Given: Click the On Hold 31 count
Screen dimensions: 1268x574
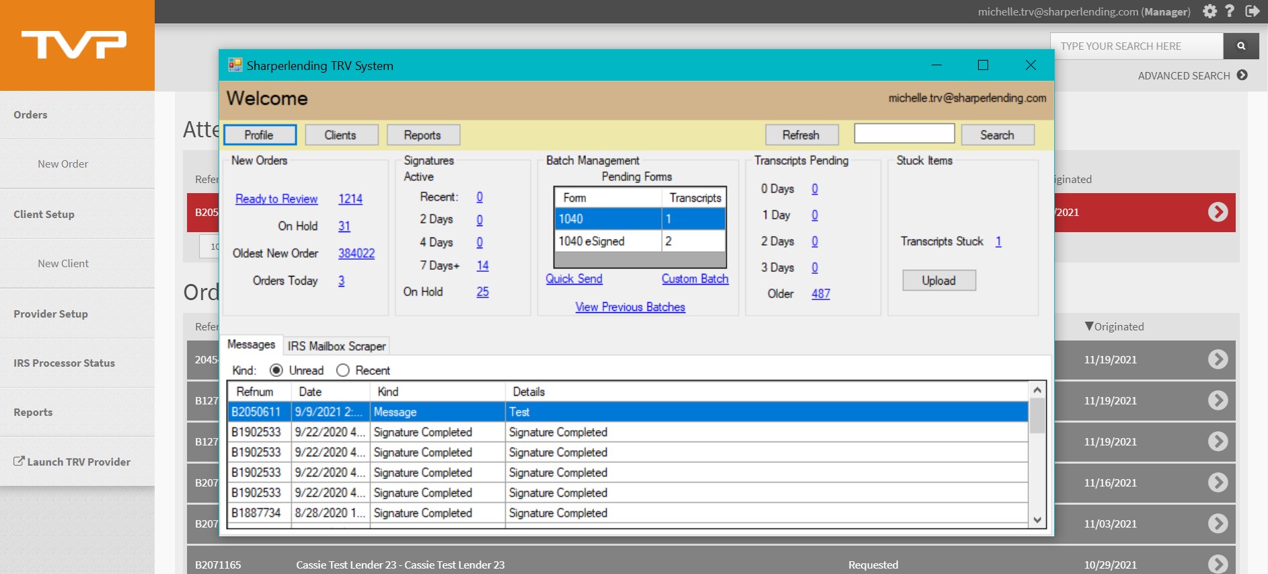Looking at the screenshot, I should [344, 226].
